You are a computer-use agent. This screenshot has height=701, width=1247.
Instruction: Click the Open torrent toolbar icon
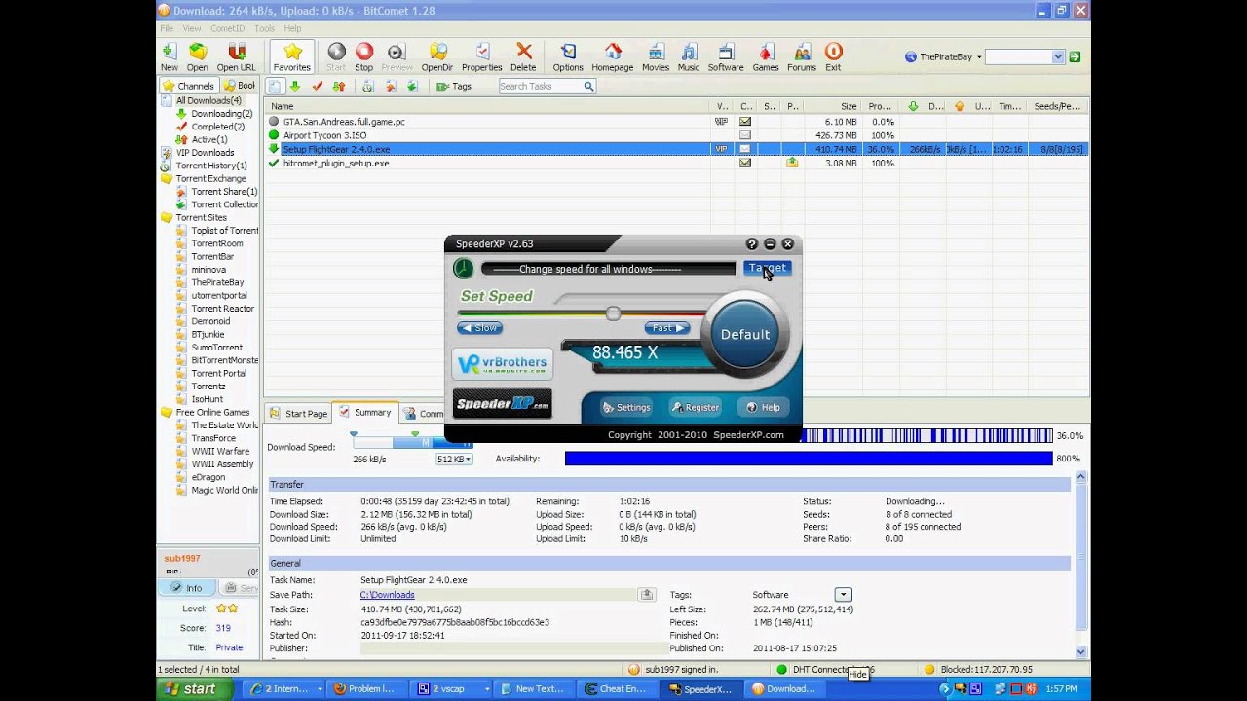coord(198,56)
